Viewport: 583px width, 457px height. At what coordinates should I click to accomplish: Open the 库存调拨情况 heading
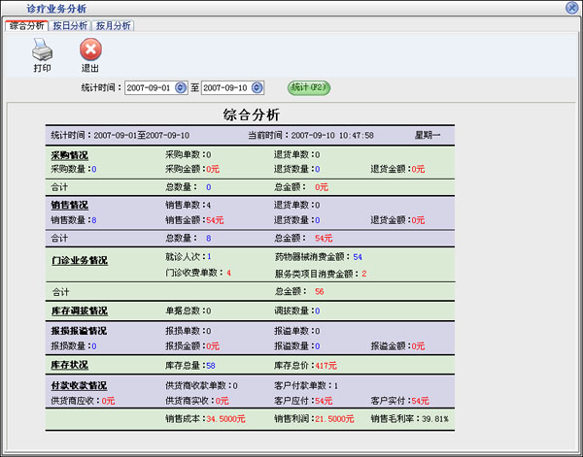tap(79, 310)
